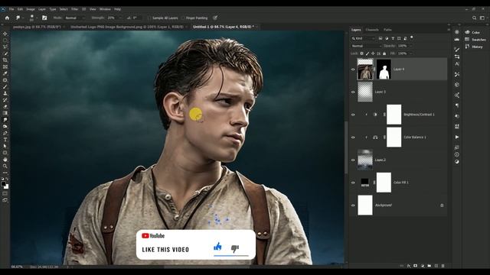Hide the Color Fill 1 layer
Screen dimensions: 490x275
353,183
